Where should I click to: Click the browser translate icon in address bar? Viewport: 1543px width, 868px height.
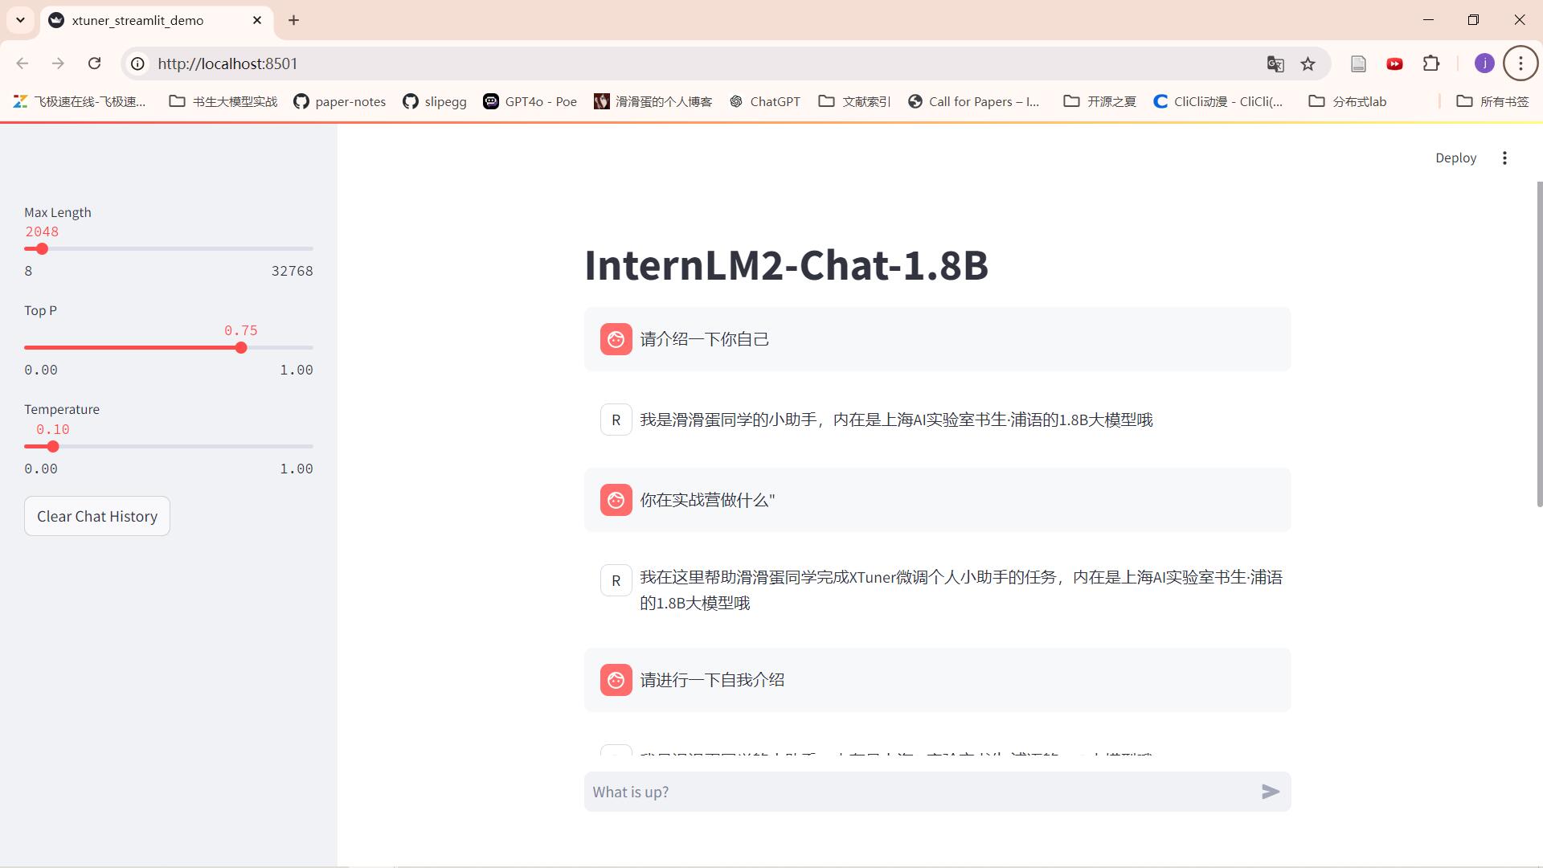(x=1275, y=63)
